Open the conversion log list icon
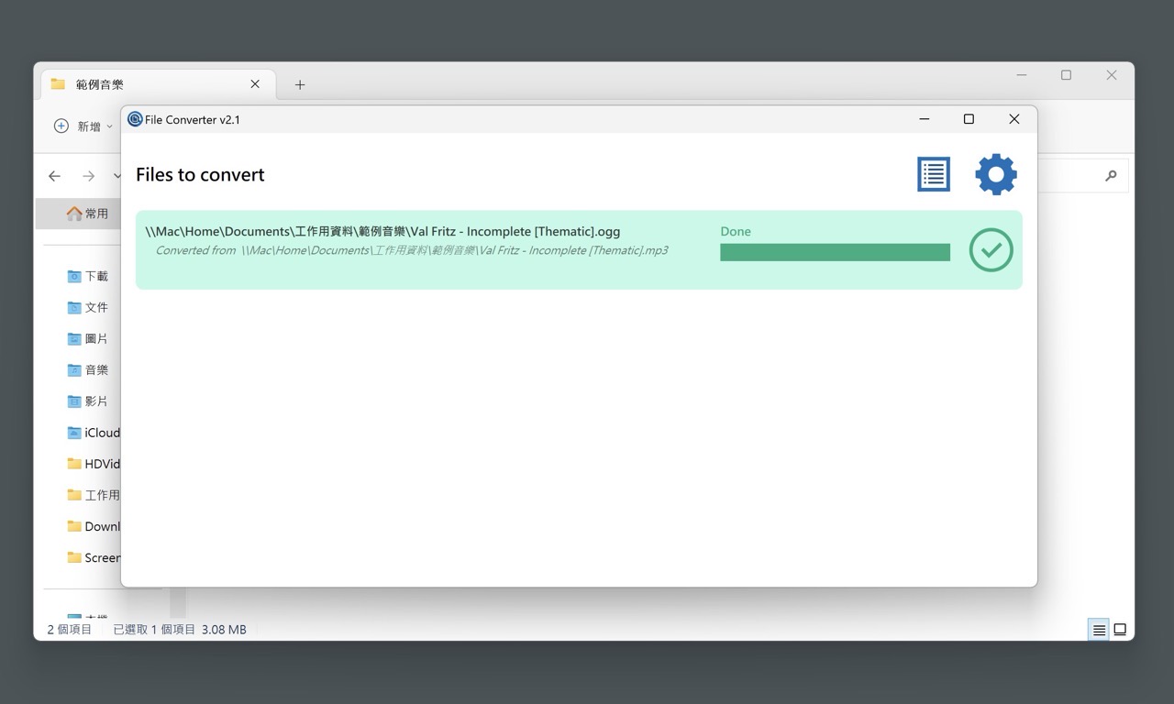The height and width of the screenshot is (704, 1174). [934, 174]
